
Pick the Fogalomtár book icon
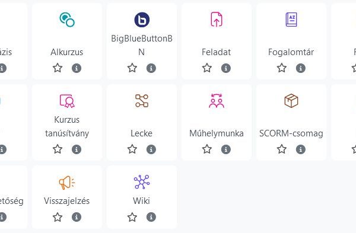[291, 20]
